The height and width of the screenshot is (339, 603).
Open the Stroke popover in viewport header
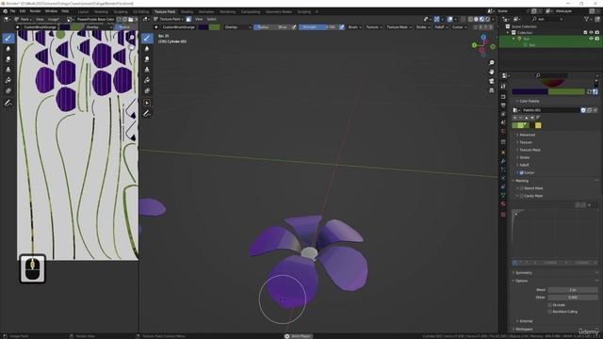[423, 27]
